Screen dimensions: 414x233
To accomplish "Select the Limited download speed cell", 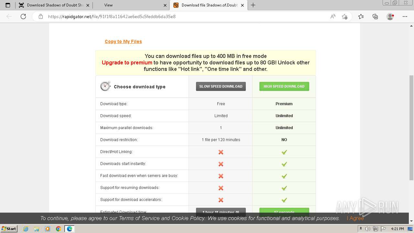I will click(x=221, y=116).
